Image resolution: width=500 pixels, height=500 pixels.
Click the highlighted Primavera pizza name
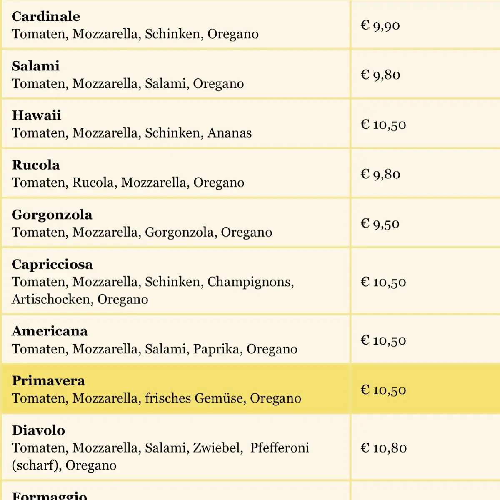pos(48,380)
